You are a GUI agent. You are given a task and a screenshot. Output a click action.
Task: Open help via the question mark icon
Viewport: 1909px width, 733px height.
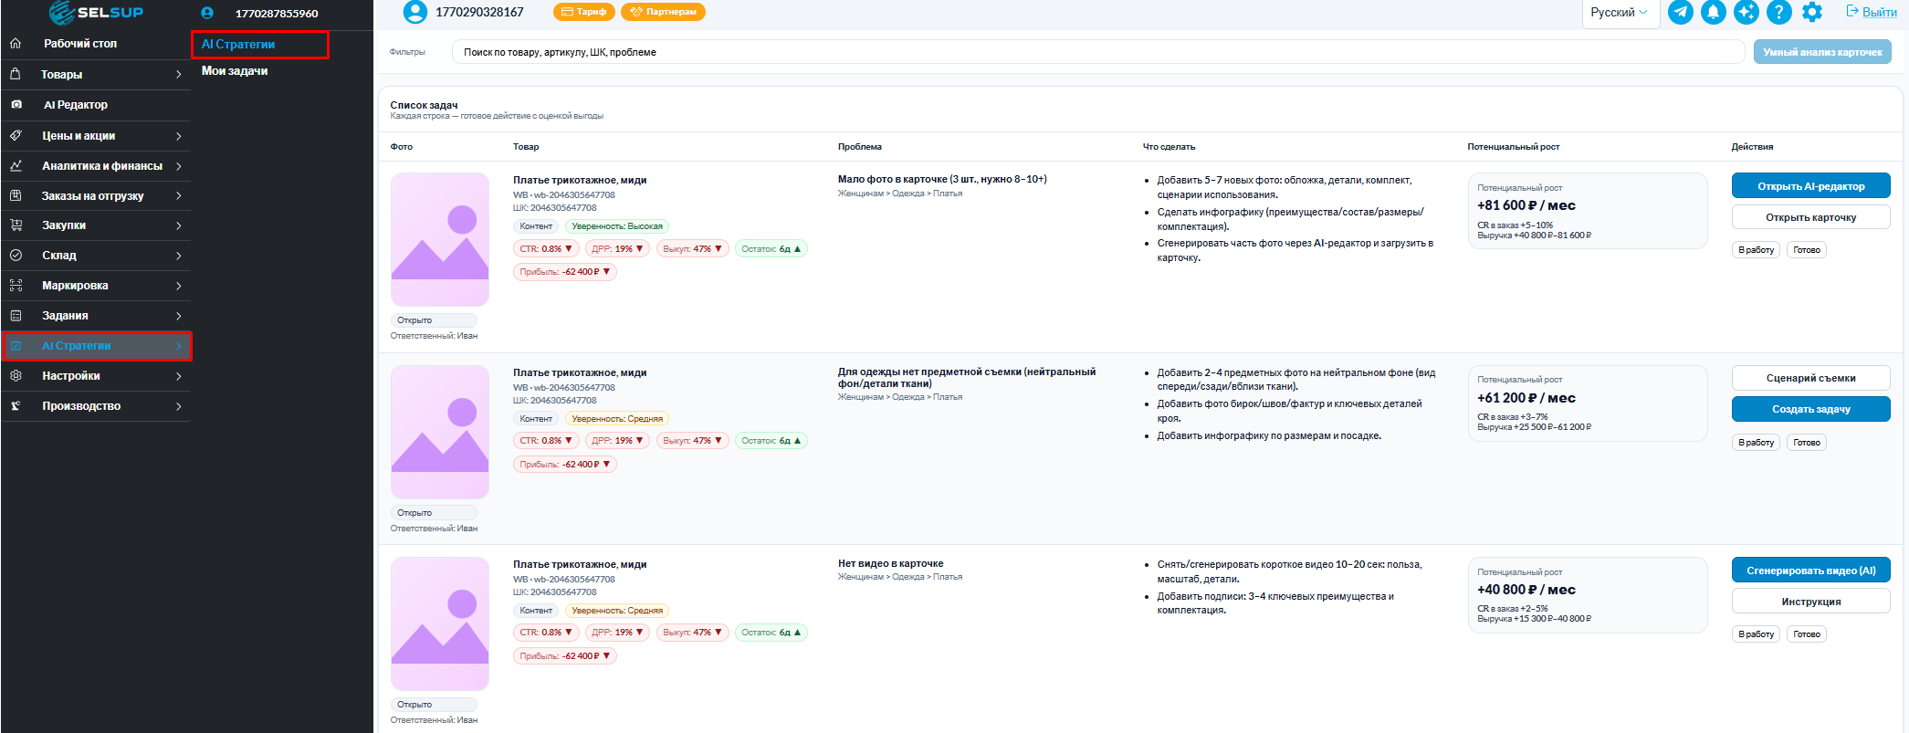[x=1779, y=12]
